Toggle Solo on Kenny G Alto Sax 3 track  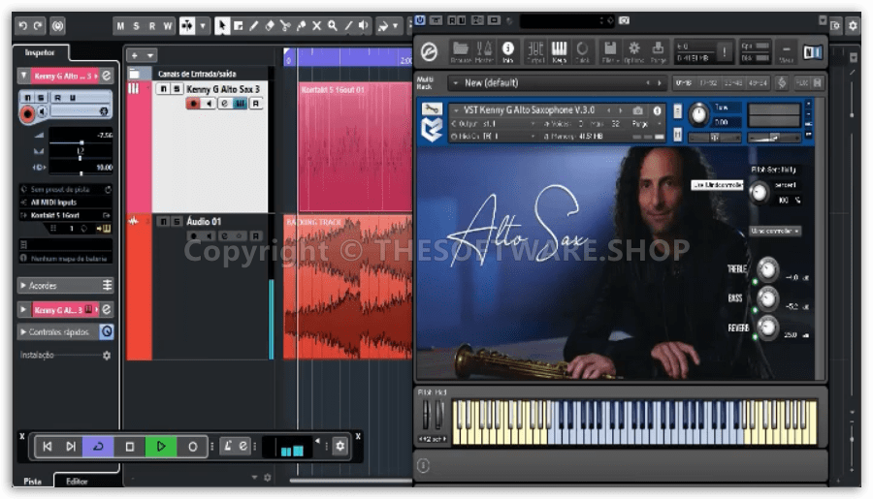176,89
